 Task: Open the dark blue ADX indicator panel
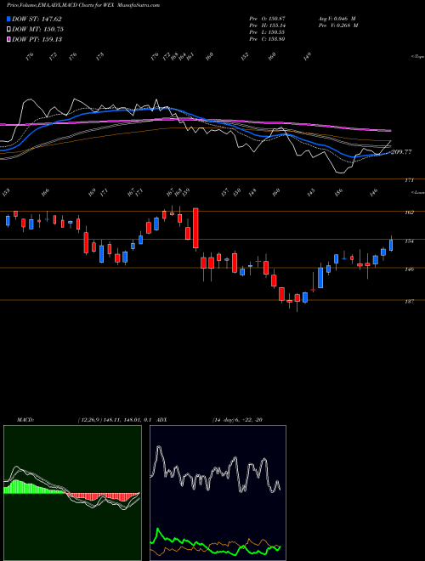tap(218, 493)
